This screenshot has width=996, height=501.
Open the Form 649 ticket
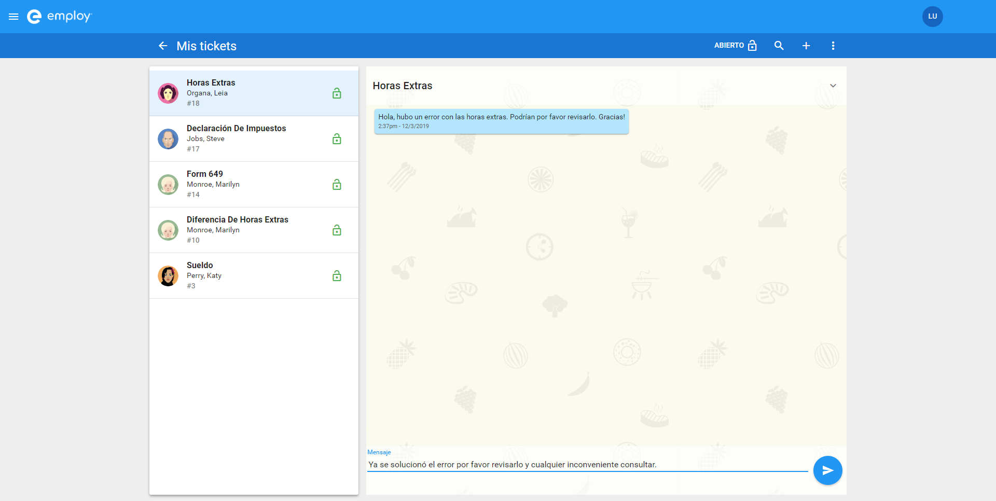[254, 185]
